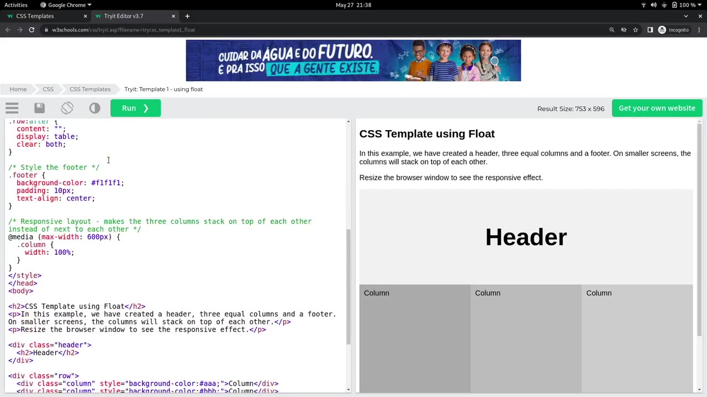Click the Wi-Fi status icon in top bar

click(643, 5)
